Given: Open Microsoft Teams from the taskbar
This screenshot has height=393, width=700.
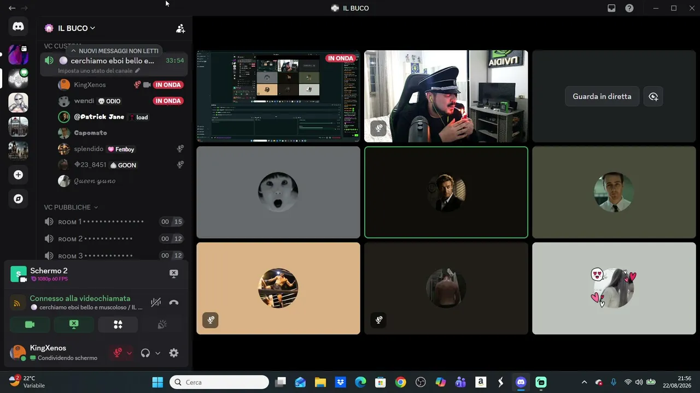Looking at the screenshot, I should [460, 382].
